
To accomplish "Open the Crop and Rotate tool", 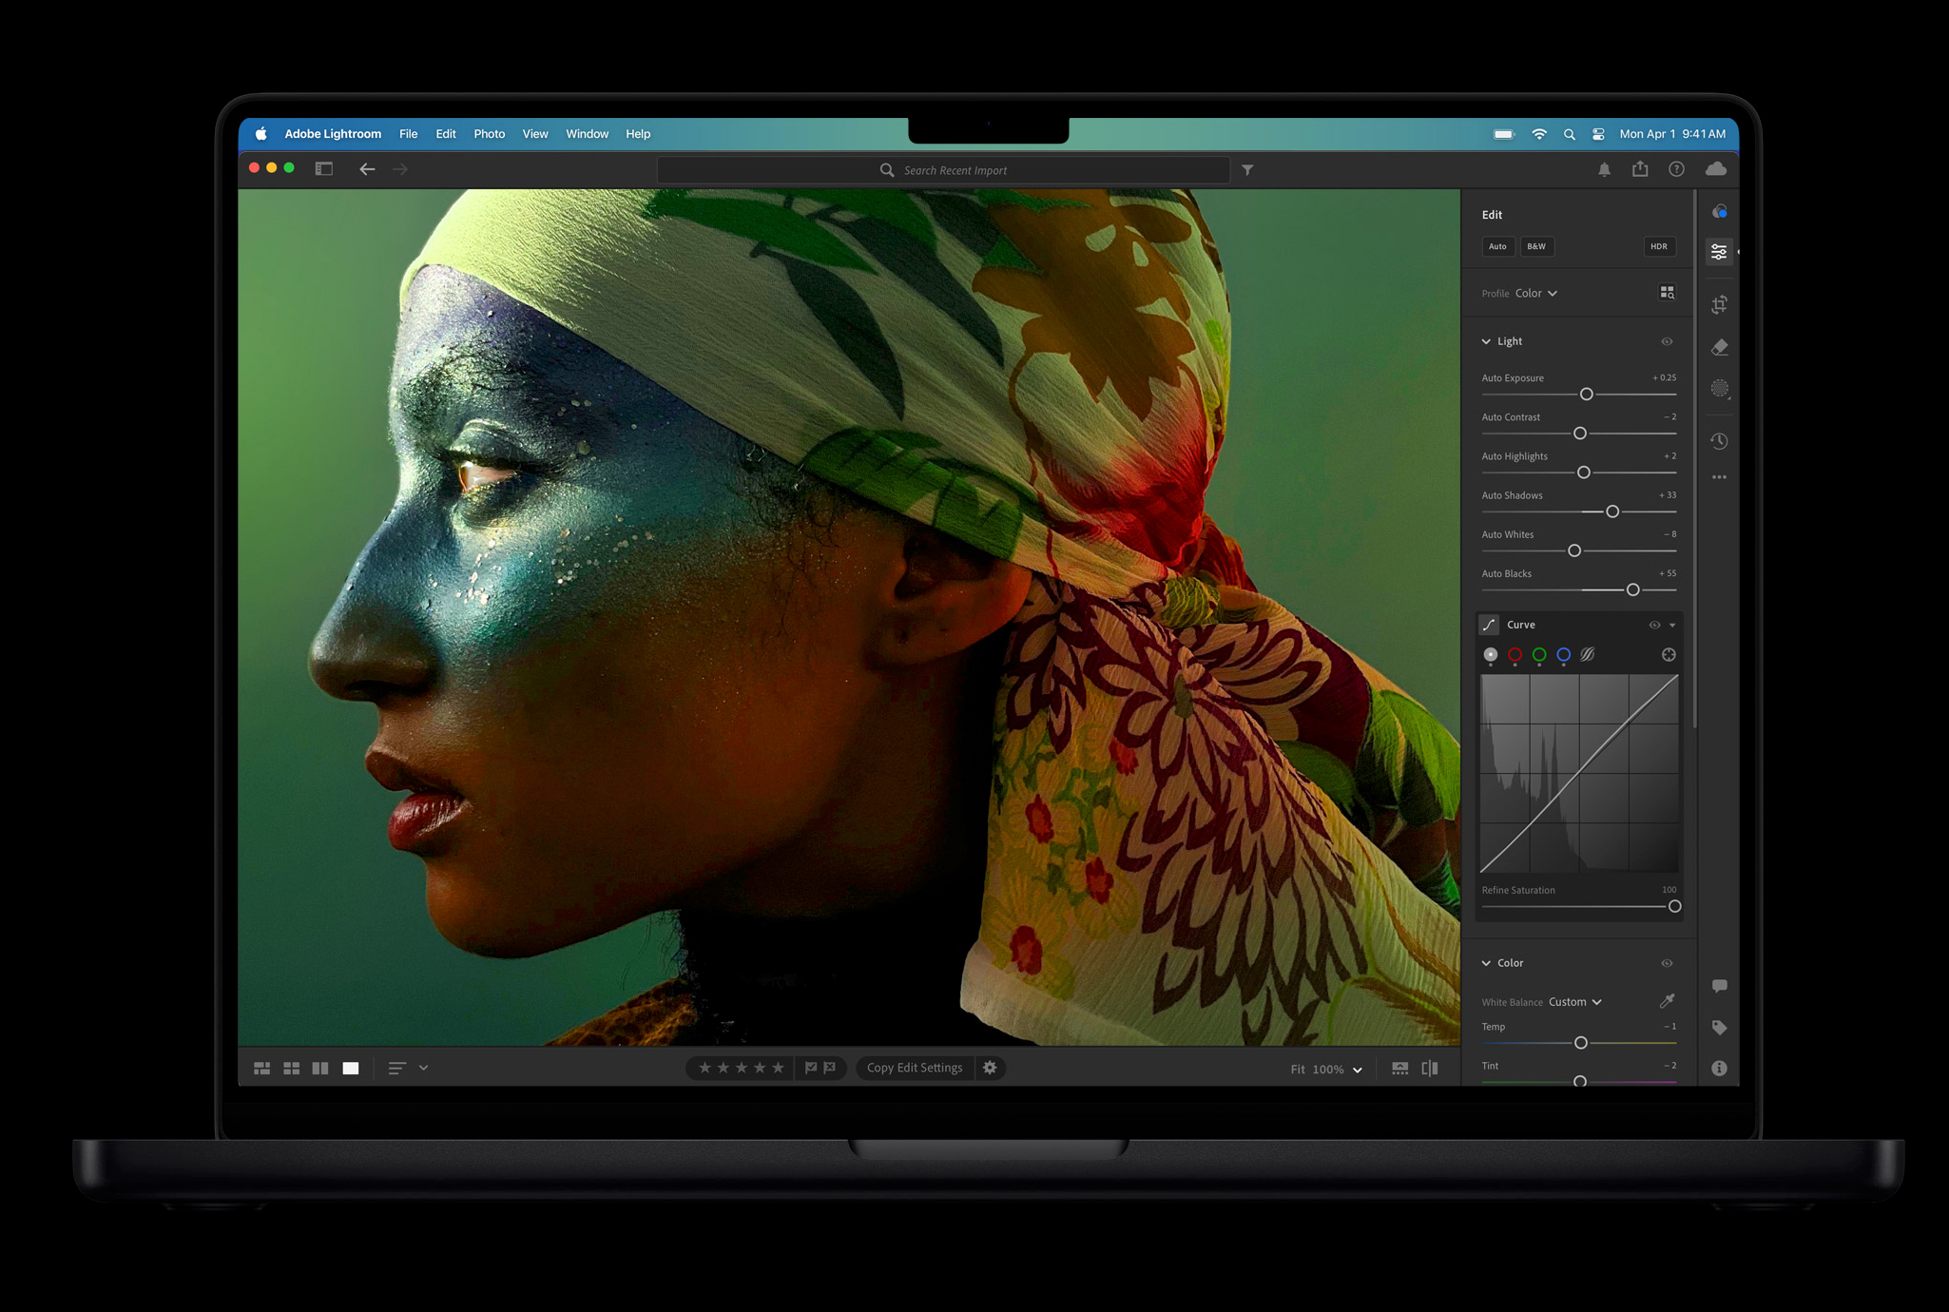I will coord(1719,305).
